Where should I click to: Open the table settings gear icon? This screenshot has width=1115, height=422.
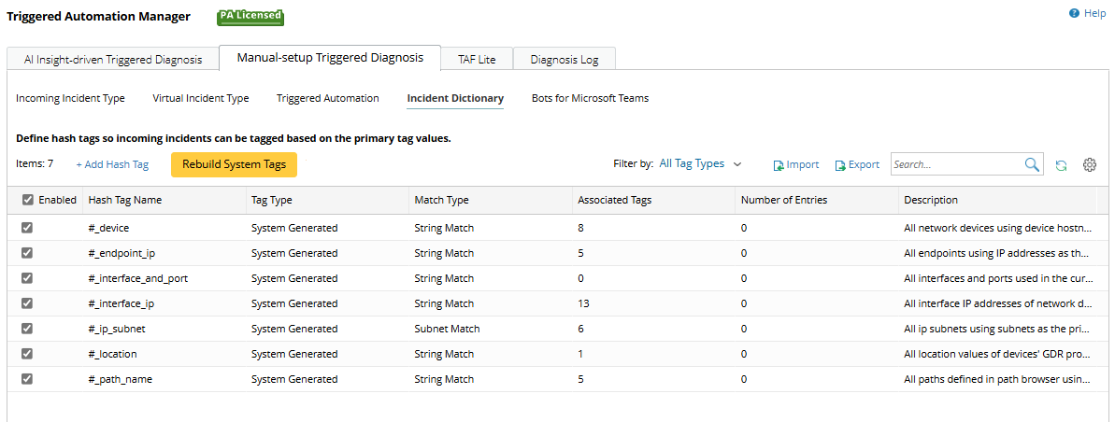tap(1089, 165)
